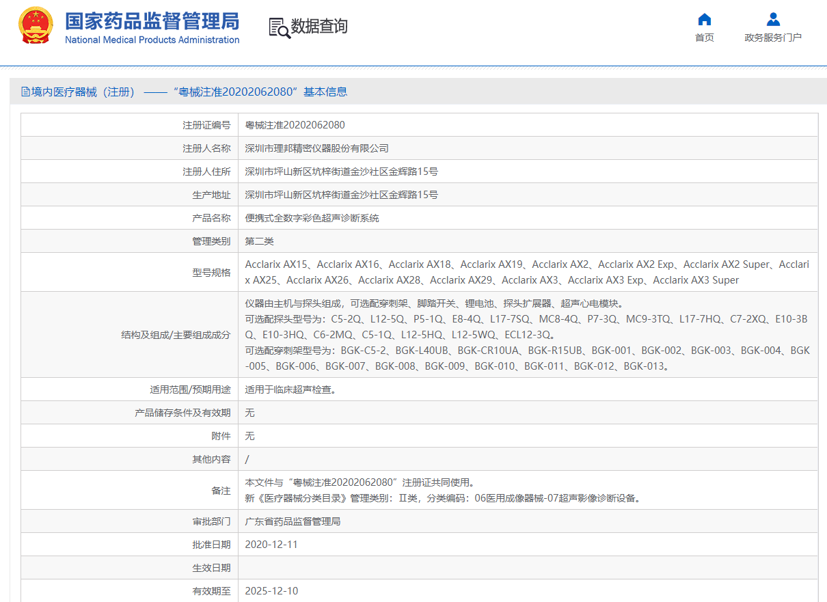The image size is (827, 602).
Task: Click 便携式全数字彩色超声诊断系统 value
Action: 312,218
